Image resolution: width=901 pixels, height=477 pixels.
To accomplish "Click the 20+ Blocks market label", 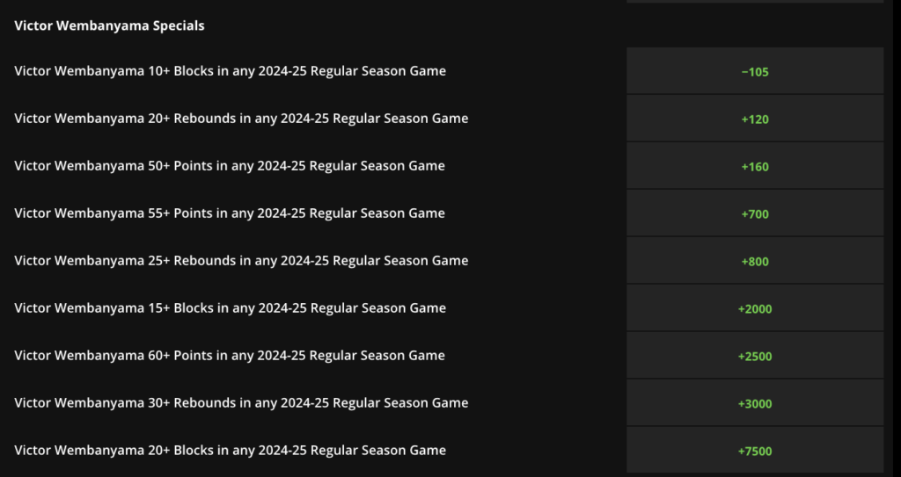I will tap(230, 451).
